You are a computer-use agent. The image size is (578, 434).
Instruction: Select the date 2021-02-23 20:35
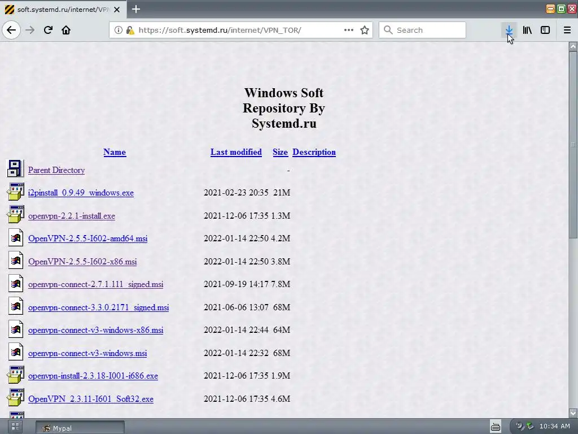[x=236, y=193]
